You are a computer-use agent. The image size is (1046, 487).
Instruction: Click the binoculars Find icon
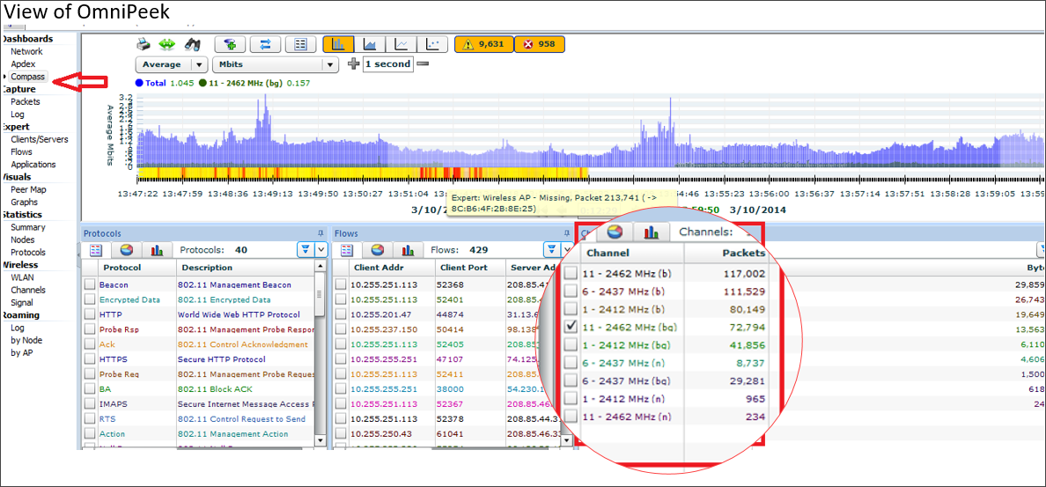coord(192,45)
